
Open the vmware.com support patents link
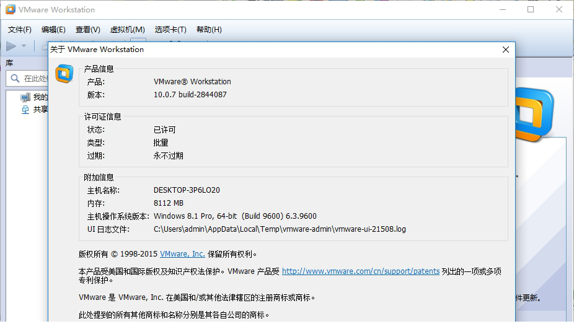(x=361, y=271)
